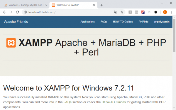176x110 pixels.
Task: Go back using the browser back arrow
Action: point(4,12)
